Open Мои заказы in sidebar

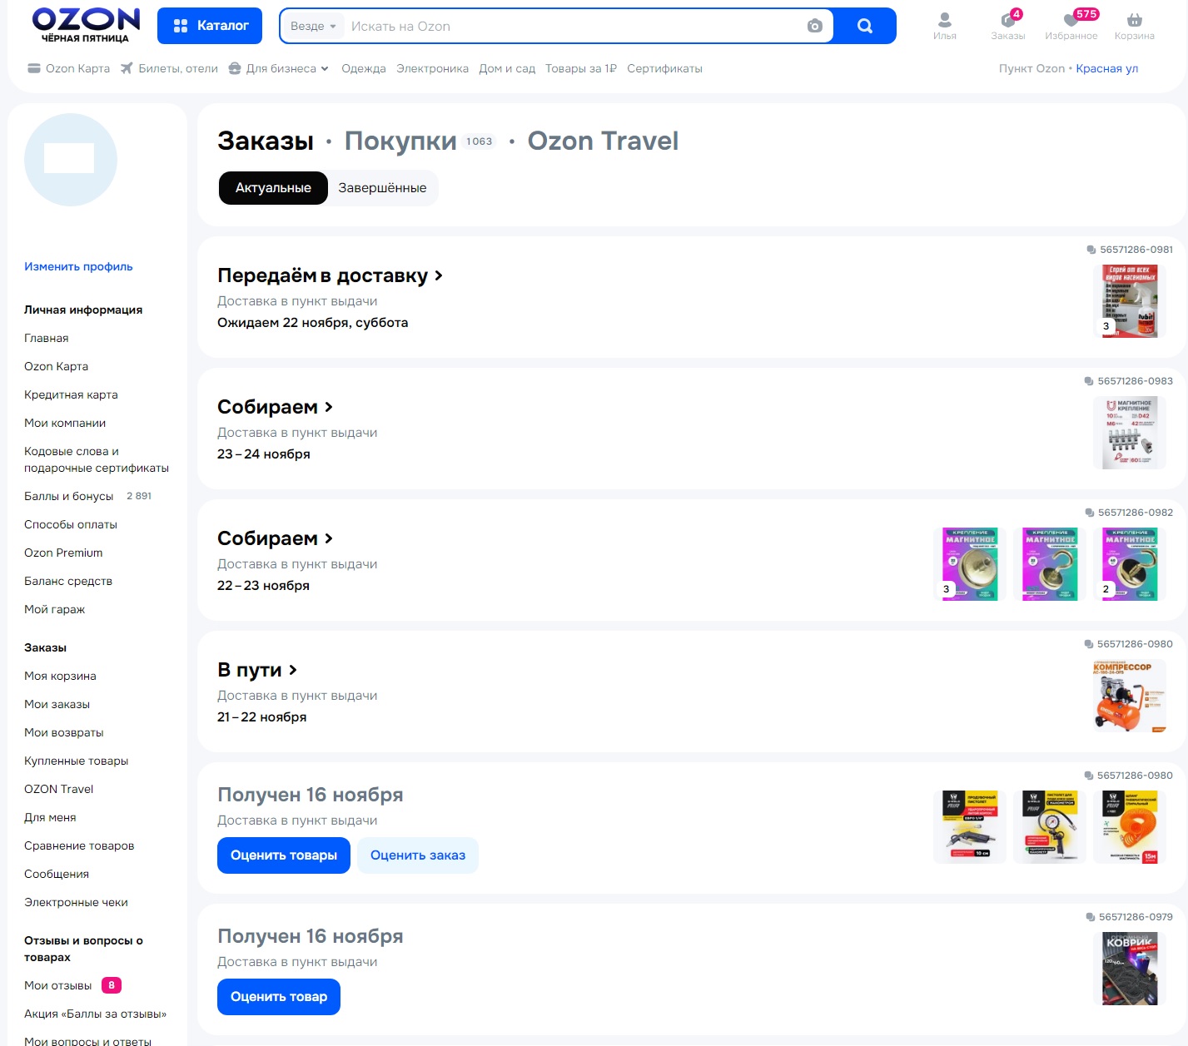[57, 704]
